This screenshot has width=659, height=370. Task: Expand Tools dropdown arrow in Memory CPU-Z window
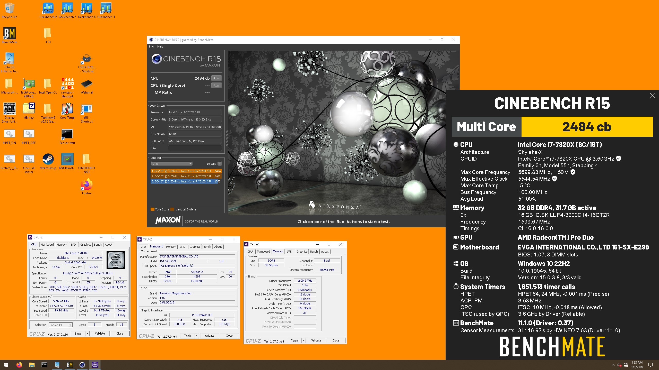pos(304,340)
